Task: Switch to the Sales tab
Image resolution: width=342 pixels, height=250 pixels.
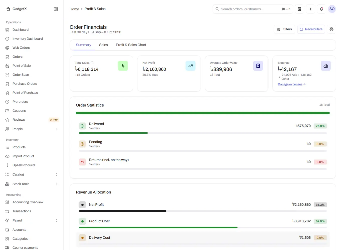Action: [x=103, y=45]
